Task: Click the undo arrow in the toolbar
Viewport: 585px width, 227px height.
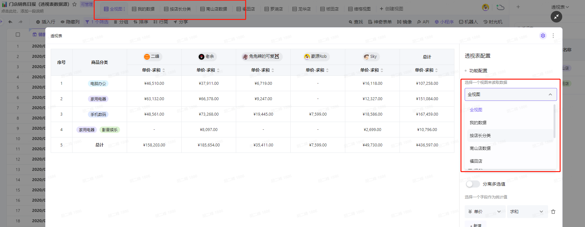Action: (x=10, y=22)
